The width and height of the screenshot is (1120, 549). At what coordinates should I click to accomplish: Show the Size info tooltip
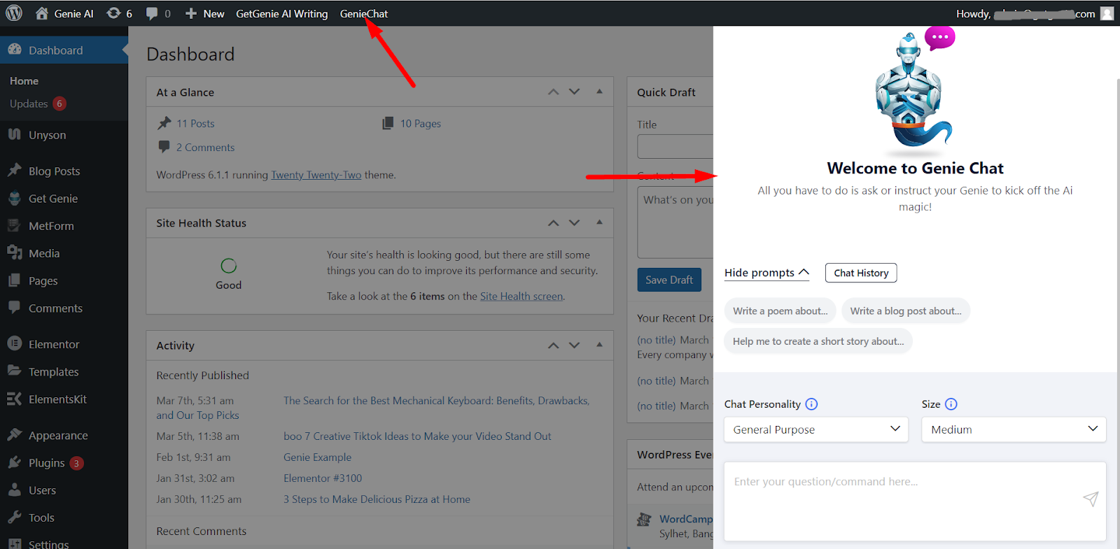pyautogui.click(x=951, y=404)
